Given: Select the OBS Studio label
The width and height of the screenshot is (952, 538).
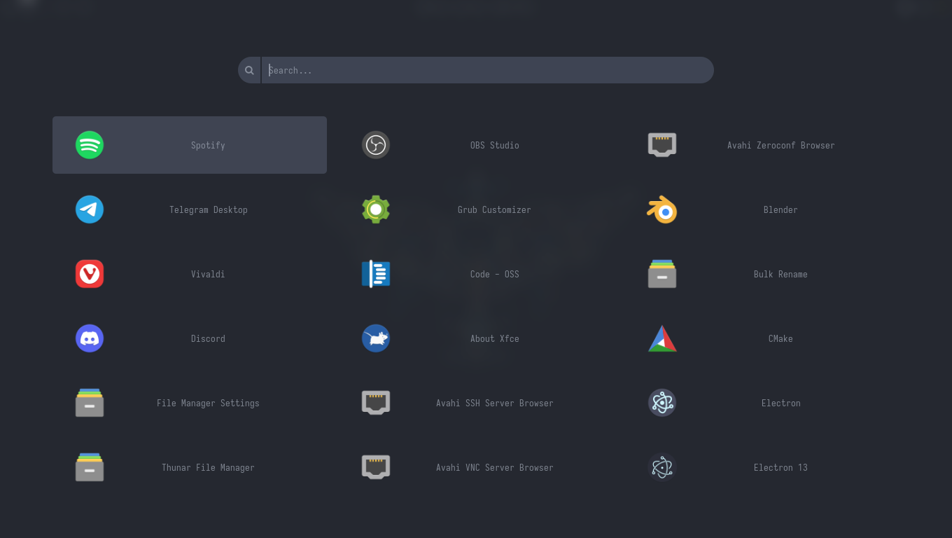Looking at the screenshot, I should click(494, 145).
